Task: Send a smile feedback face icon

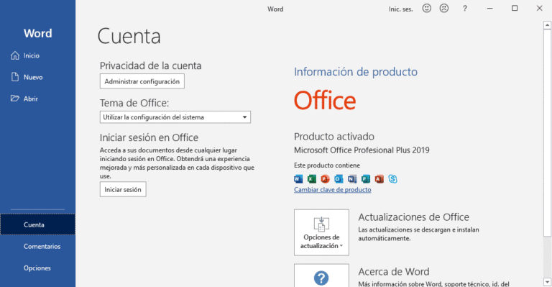Action: [x=427, y=9]
